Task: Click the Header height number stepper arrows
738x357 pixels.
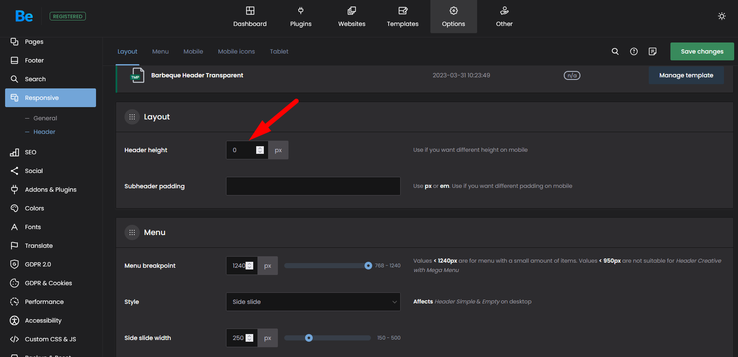Action: pos(260,150)
